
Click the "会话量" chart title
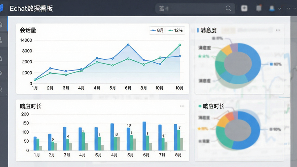pyautogui.click(x=28, y=30)
